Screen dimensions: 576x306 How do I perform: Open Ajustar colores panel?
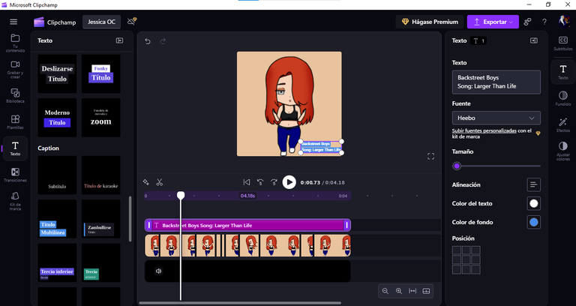point(562,151)
